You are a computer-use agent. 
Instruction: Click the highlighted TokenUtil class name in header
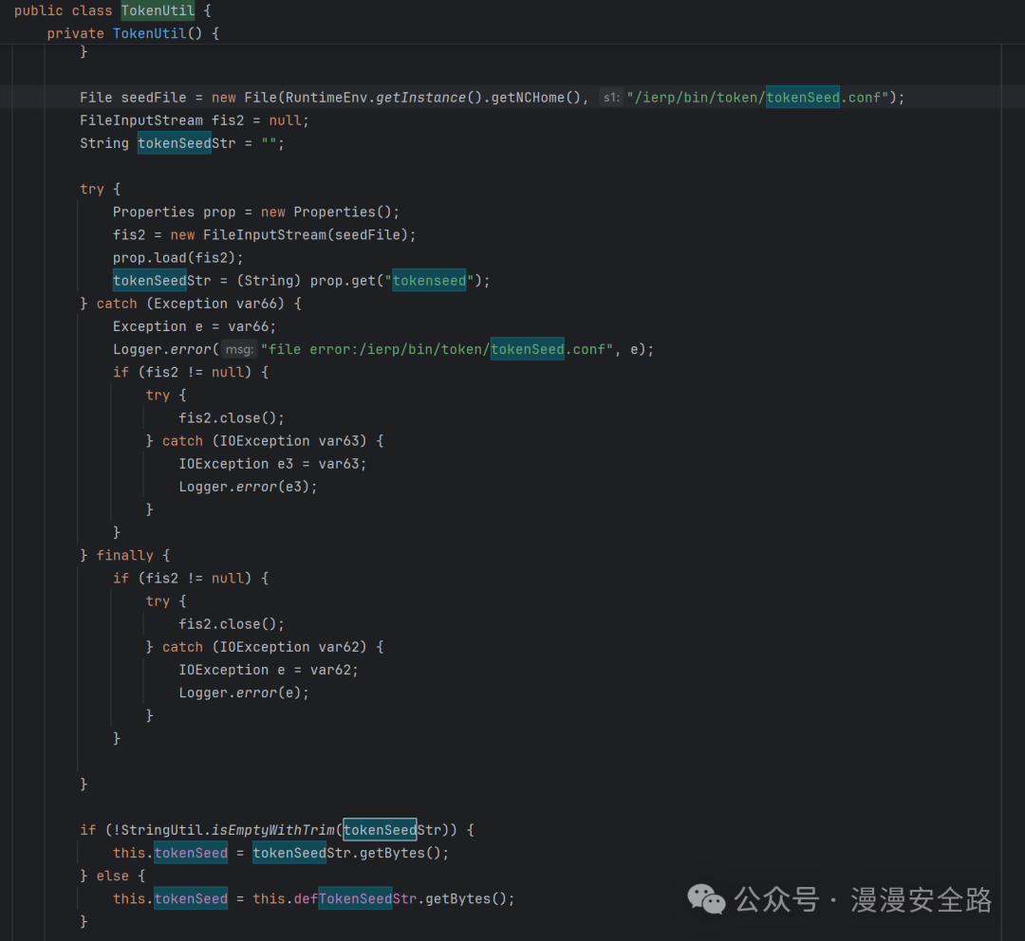pos(157,11)
